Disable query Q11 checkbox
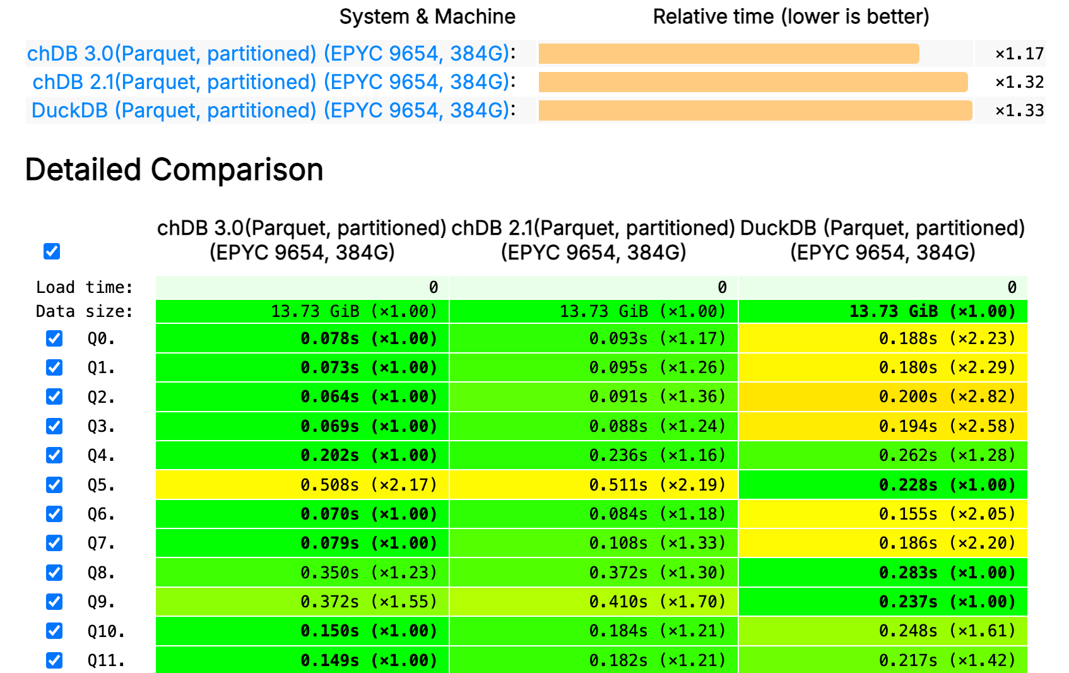 (x=54, y=660)
